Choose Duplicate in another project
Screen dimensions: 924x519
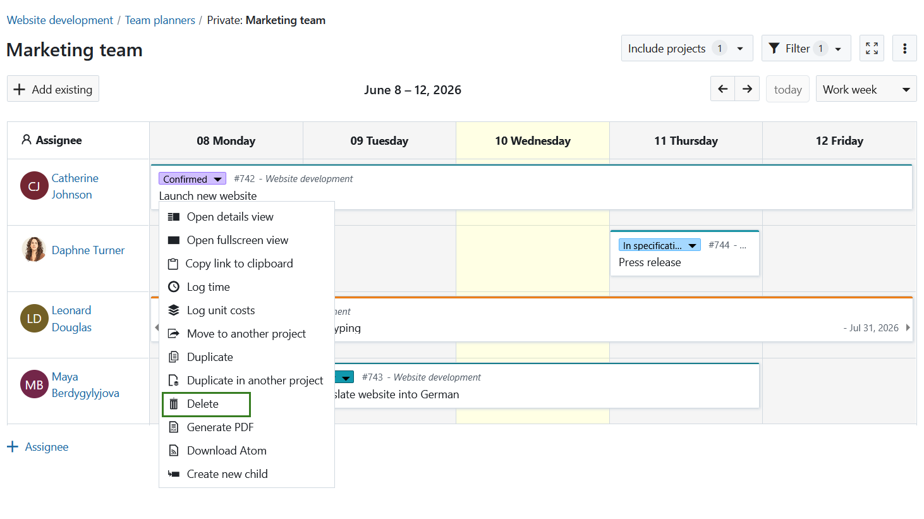pyautogui.click(x=246, y=381)
